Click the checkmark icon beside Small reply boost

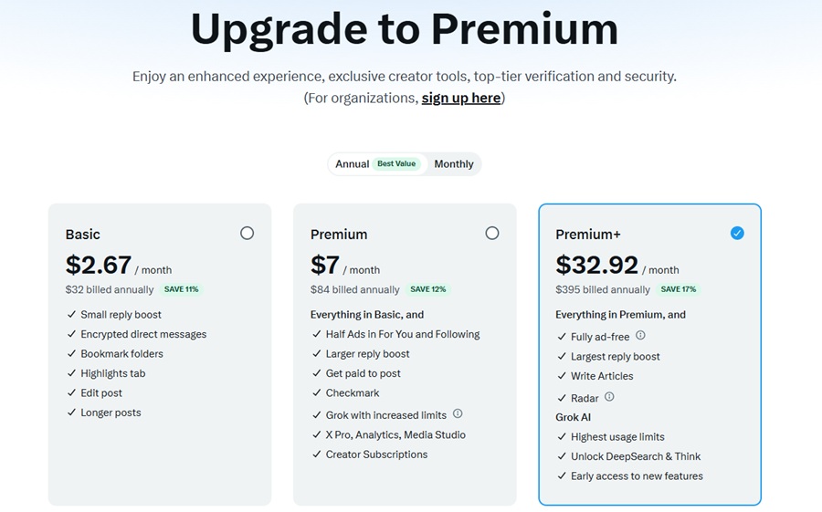[x=72, y=315]
